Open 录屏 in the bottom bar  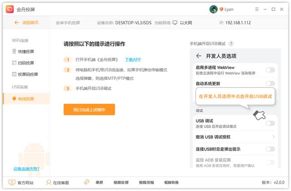click(99, 182)
